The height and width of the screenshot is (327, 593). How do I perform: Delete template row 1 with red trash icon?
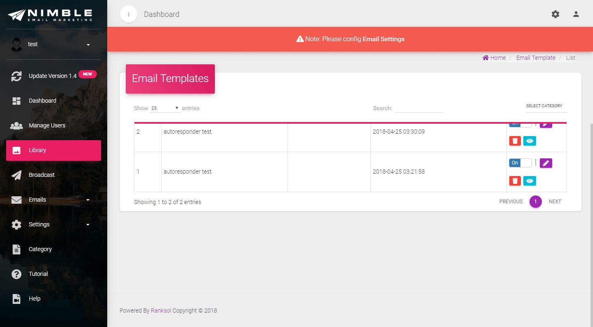tap(515, 181)
